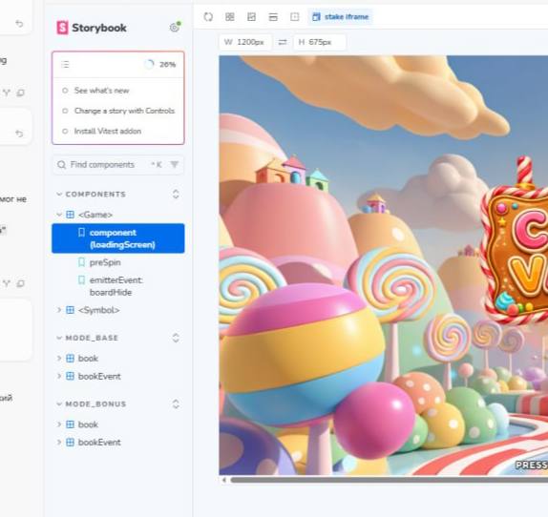
Task: Toggle the background change toolbar icon
Action: click(x=251, y=17)
